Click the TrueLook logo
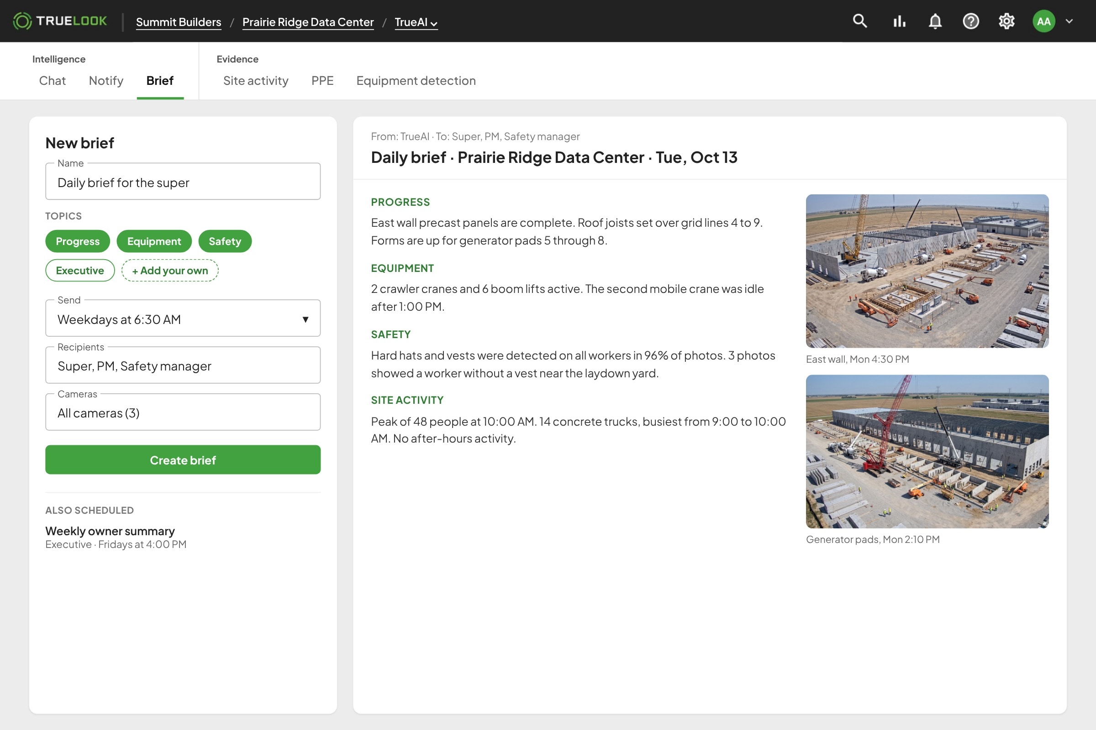This screenshot has height=730, width=1096. (x=60, y=21)
